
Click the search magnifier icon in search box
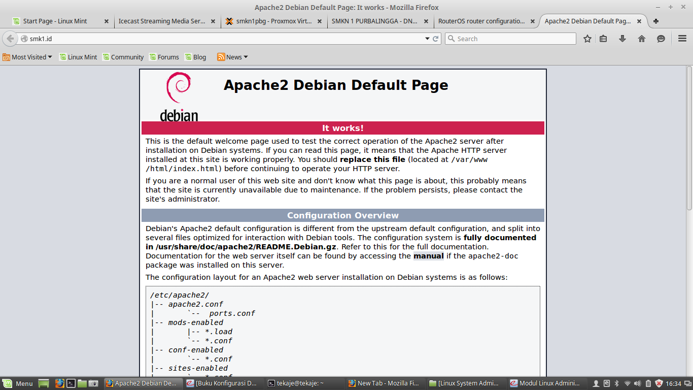(451, 39)
